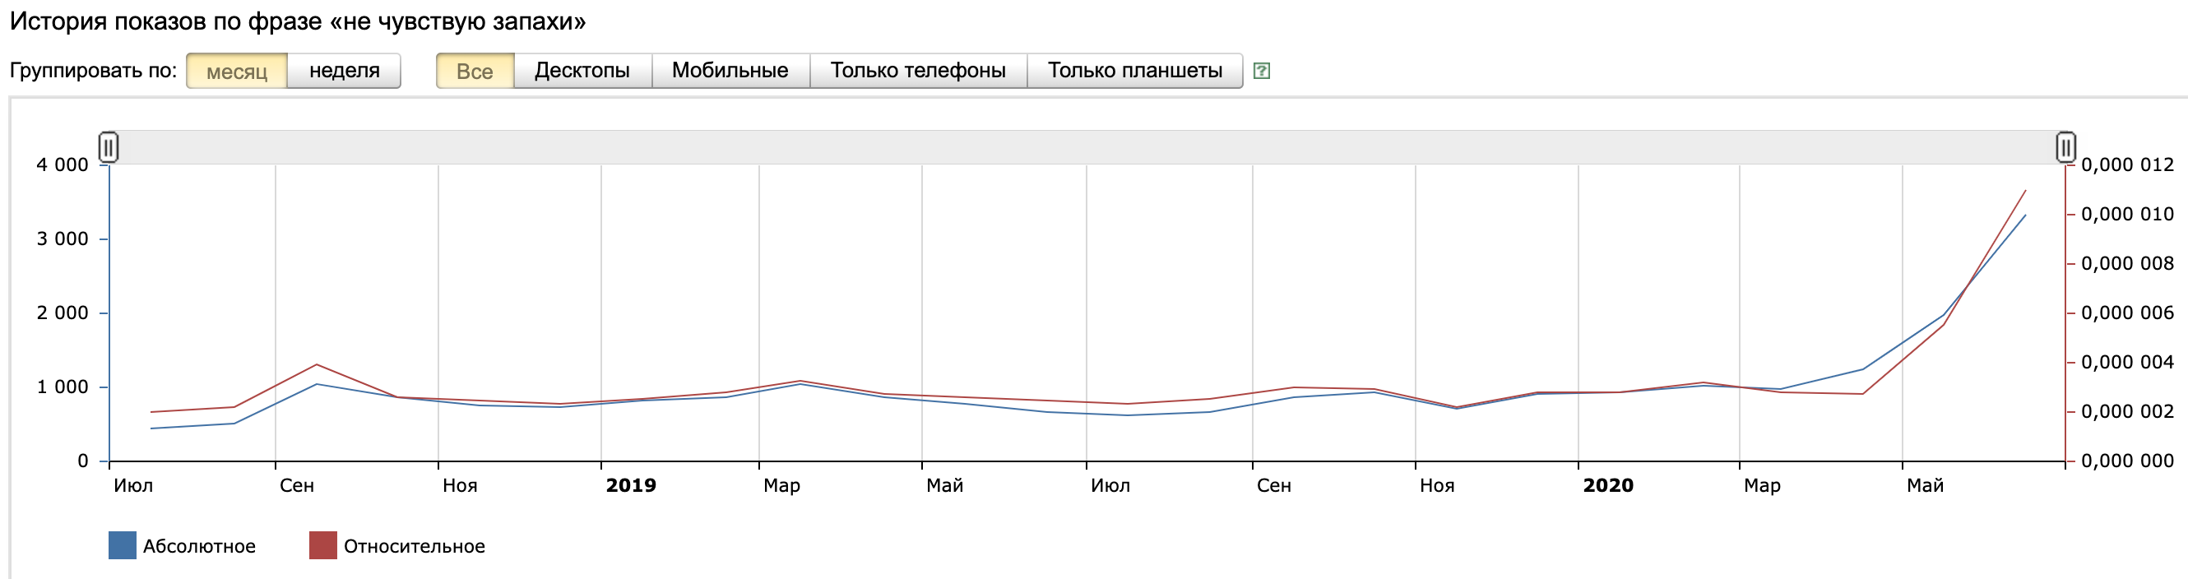Switch to "Десктопы" filter
Image resolution: width=2188 pixels, height=579 pixels.
pos(582,72)
